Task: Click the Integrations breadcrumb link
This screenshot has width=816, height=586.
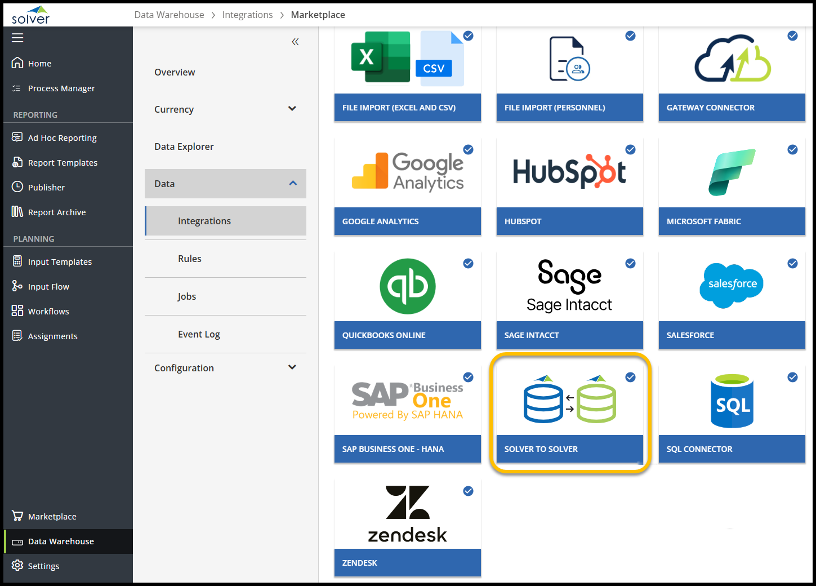Action: tap(247, 15)
